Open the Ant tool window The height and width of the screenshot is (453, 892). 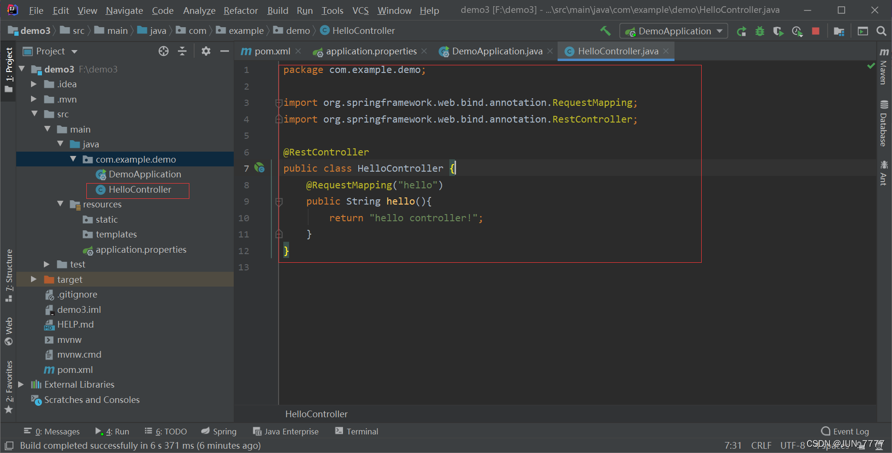(884, 173)
